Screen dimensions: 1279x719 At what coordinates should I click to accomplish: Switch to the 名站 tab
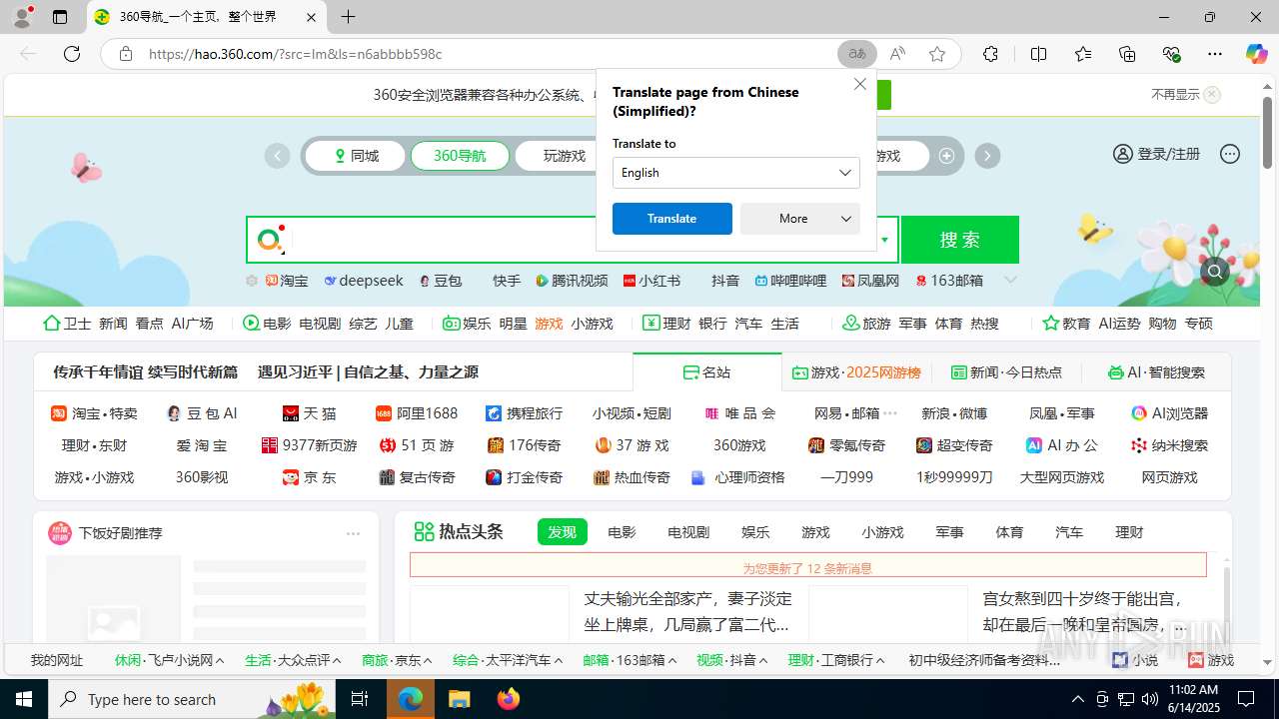coord(707,372)
